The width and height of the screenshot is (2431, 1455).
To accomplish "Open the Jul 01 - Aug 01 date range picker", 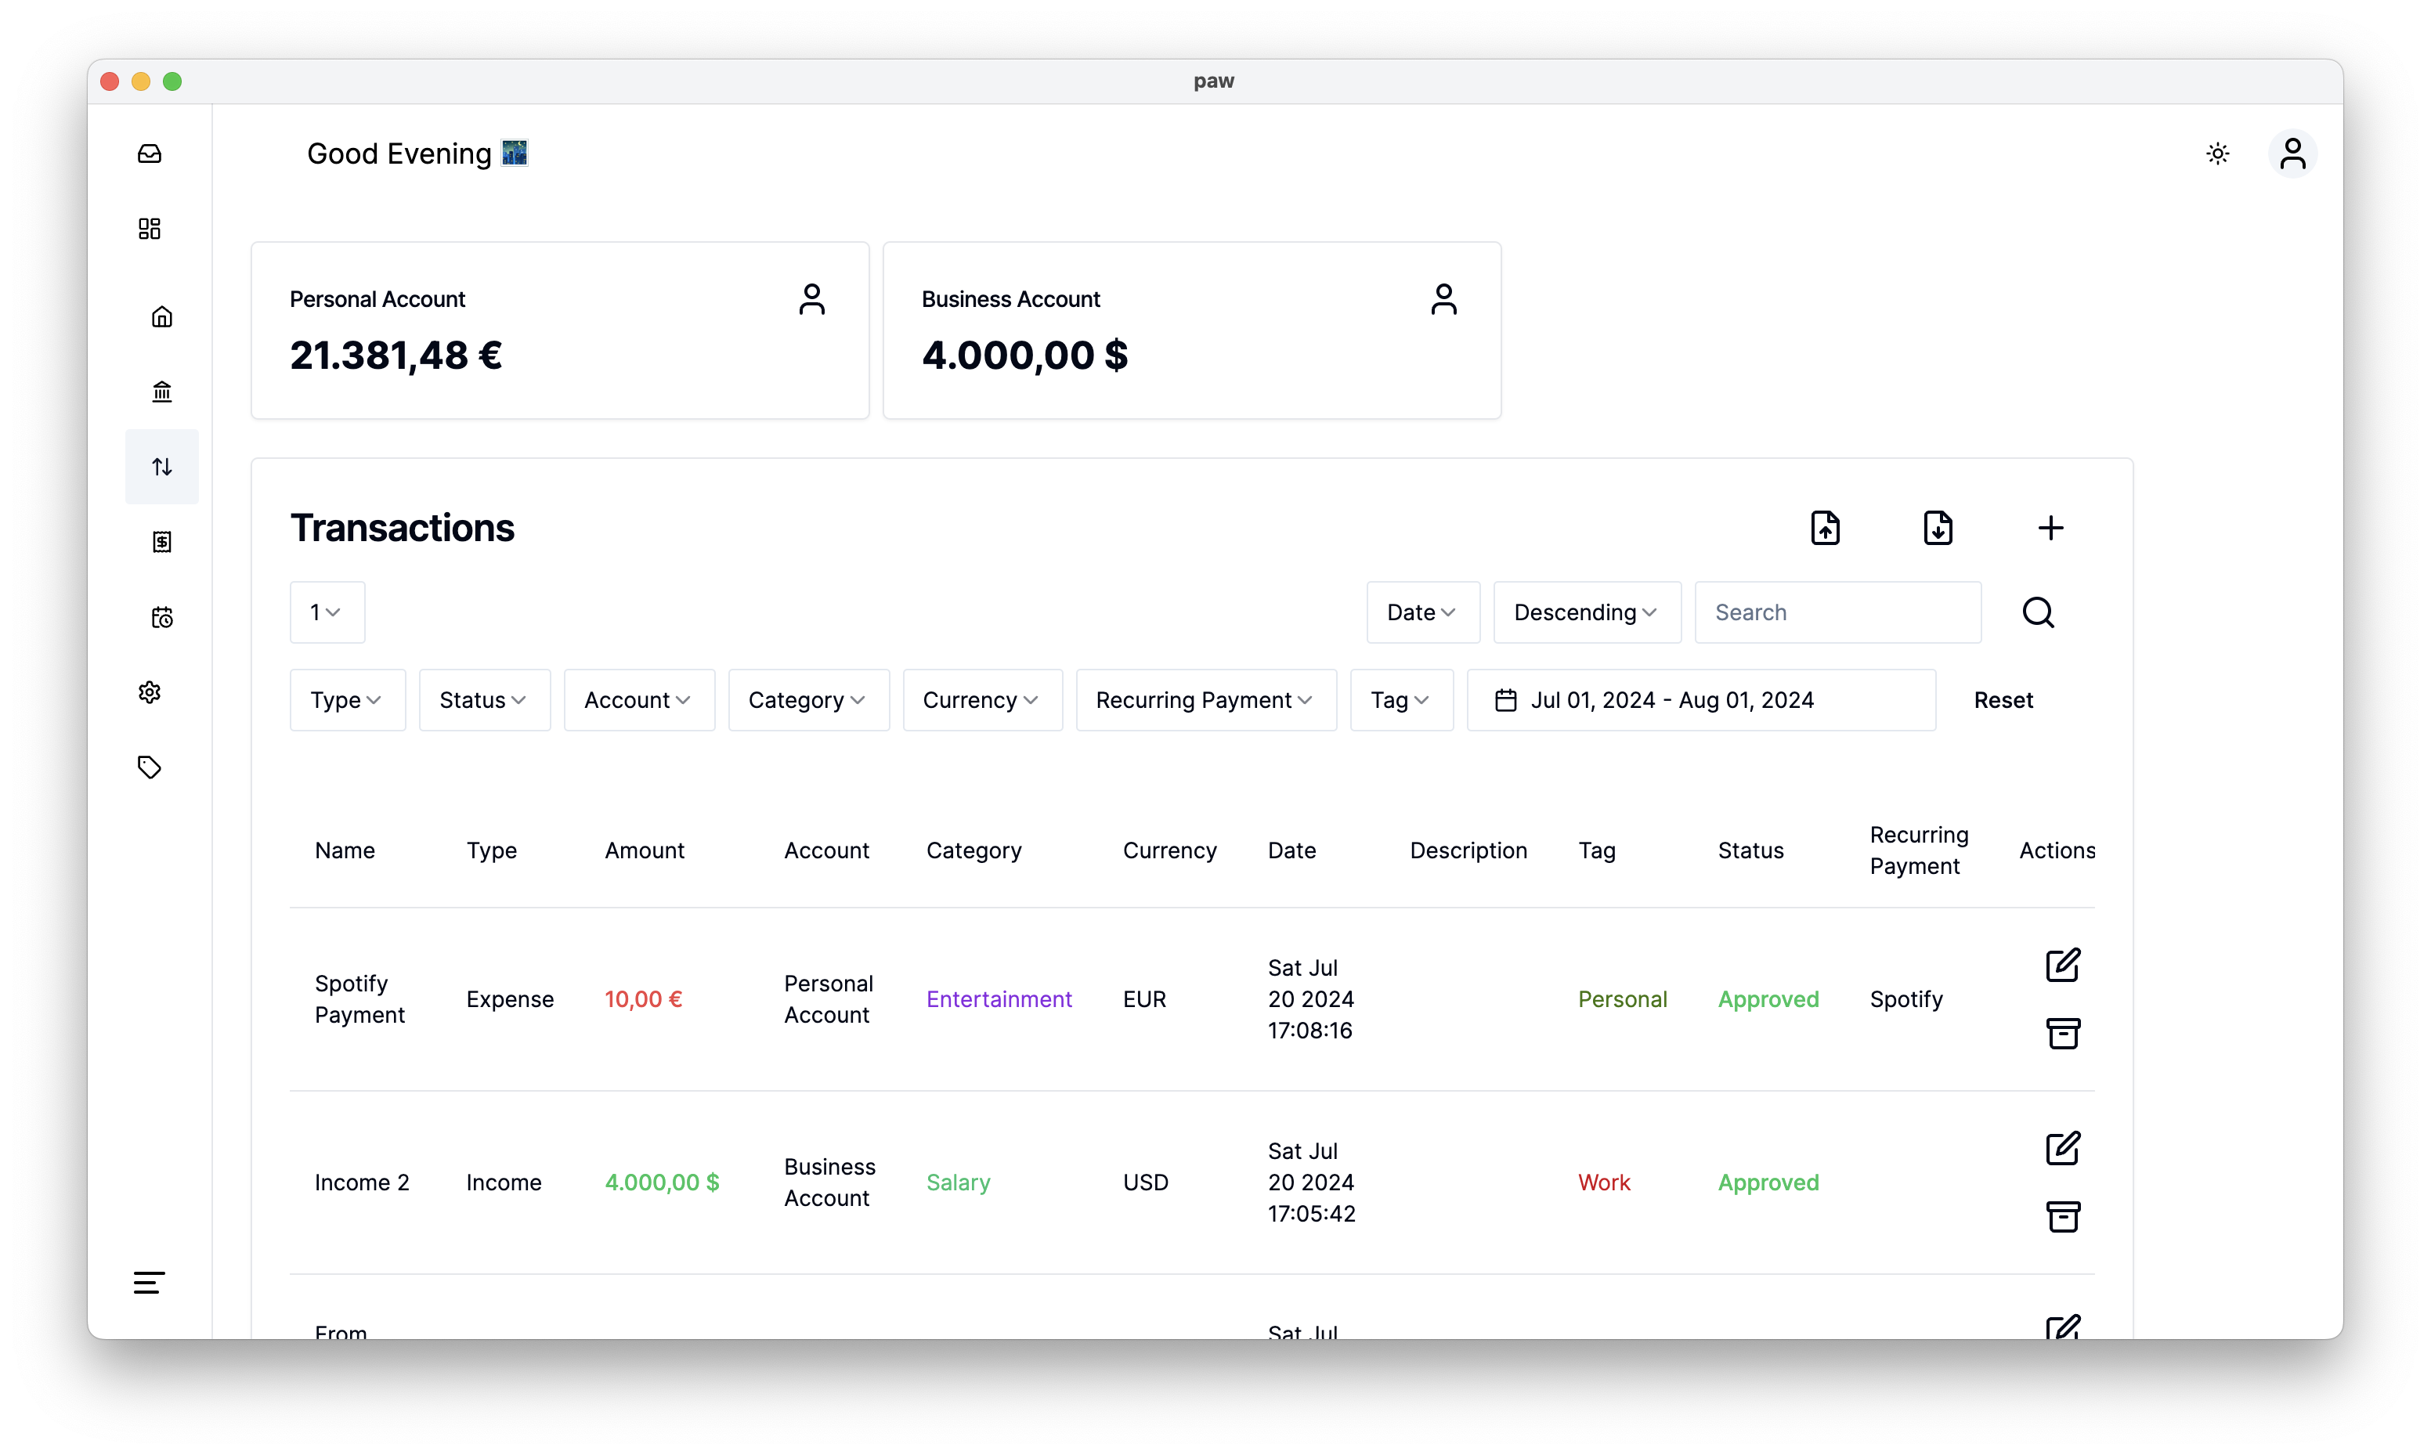I will click(x=1701, y=700).
